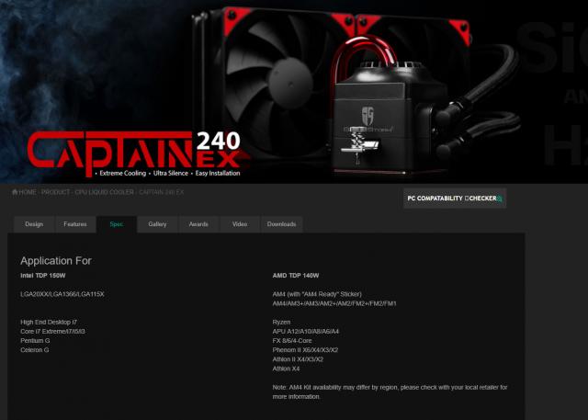Click 'Ryzen' text
588x420 pixels.
pyautogui.click(x=281, y=323)
